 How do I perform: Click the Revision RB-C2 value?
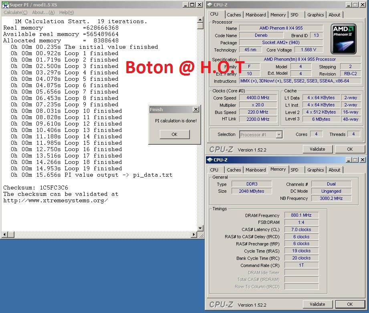tap(351, 74)
